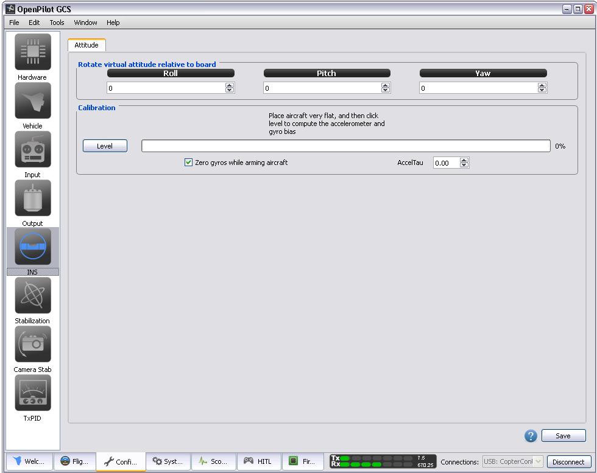
Task: Click the calibration progress bar
Action: [346, 145]
